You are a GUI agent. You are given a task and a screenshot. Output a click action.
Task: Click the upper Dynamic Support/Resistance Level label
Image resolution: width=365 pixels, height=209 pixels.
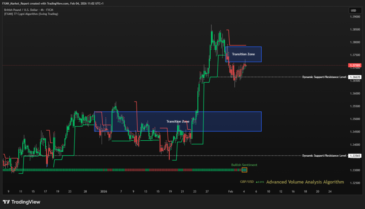(x=324, y=77)
